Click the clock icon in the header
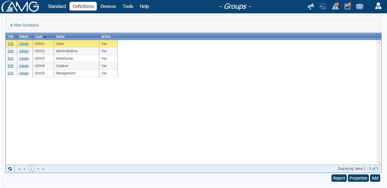This screenshot has width=387, height=188. pos(323,6)
